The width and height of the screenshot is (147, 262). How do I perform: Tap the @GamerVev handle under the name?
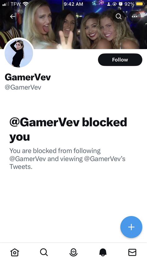[23, 87]
